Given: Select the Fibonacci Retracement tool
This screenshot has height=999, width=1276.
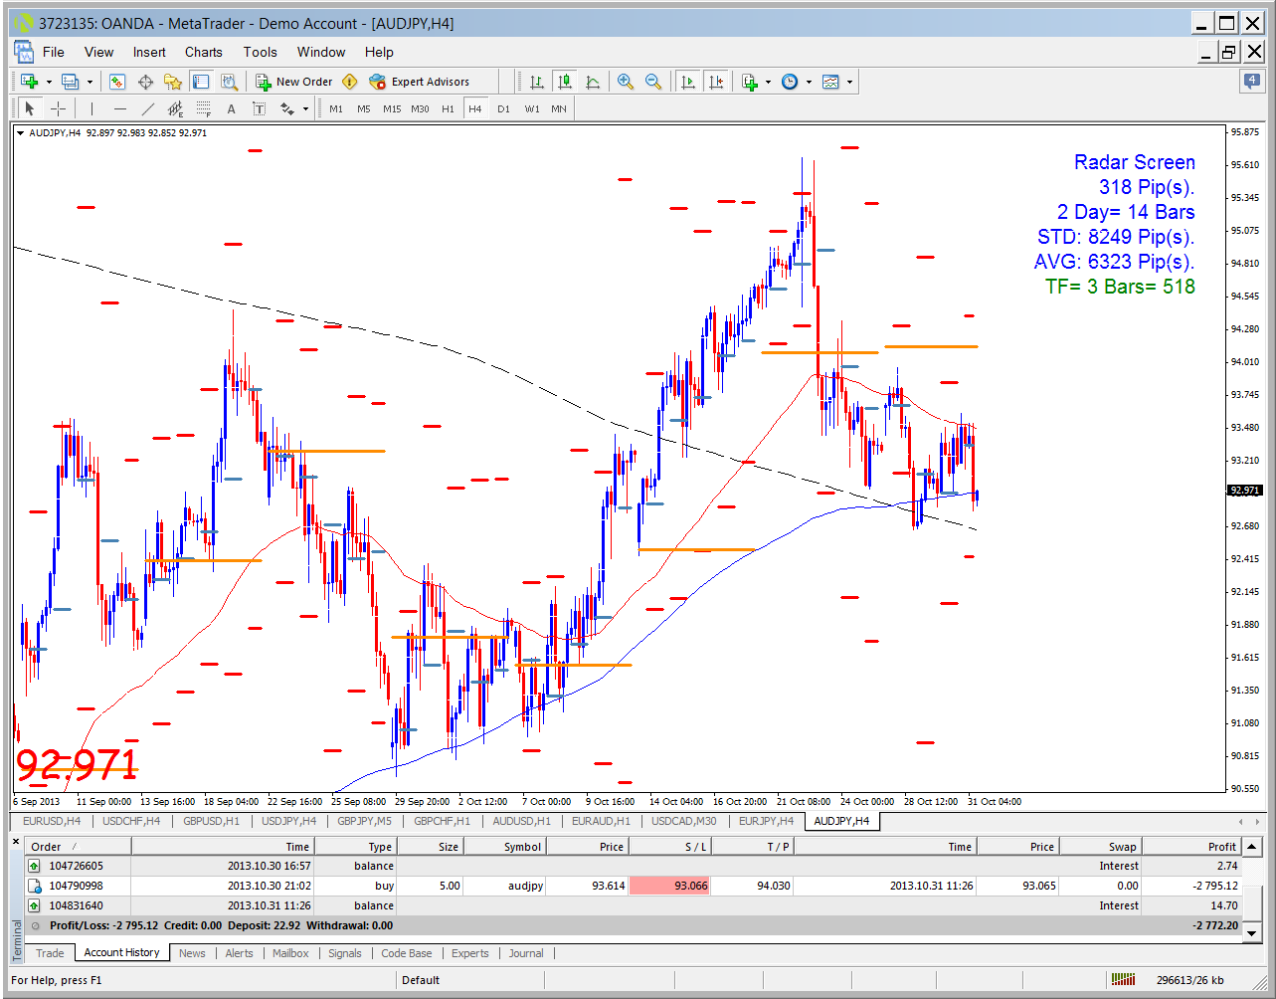Looking at the screenshot, I should click(203, 108).
